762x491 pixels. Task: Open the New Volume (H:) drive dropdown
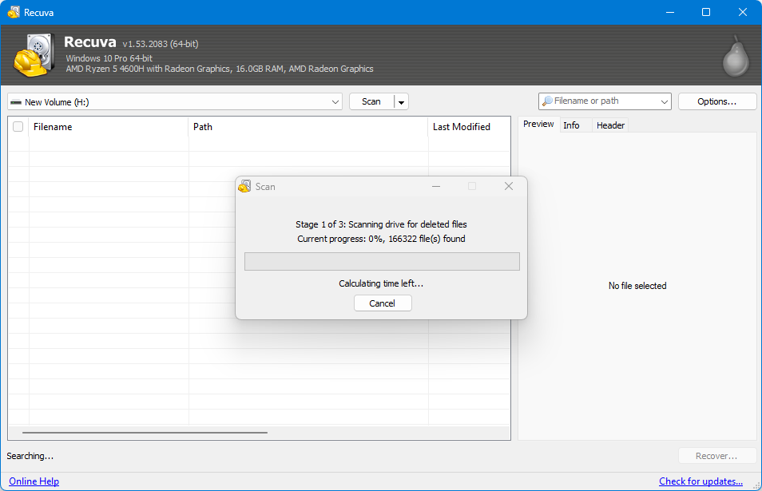coord(175,102)
